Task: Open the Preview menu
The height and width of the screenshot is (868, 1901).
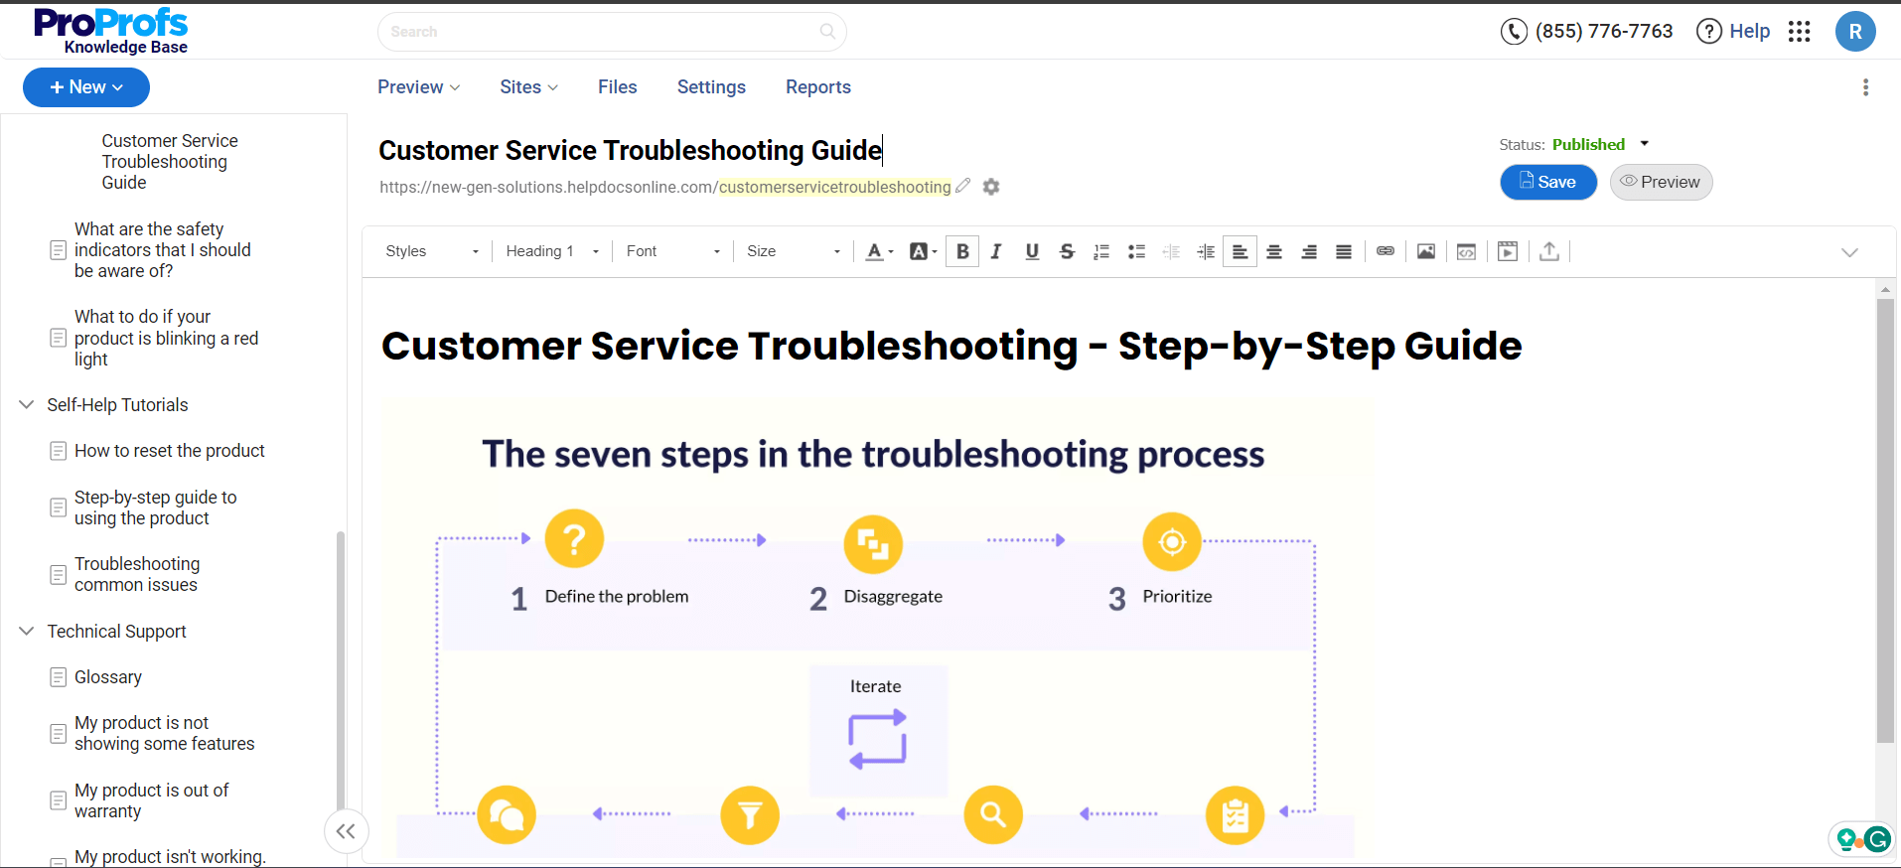Action: (418, 87)
